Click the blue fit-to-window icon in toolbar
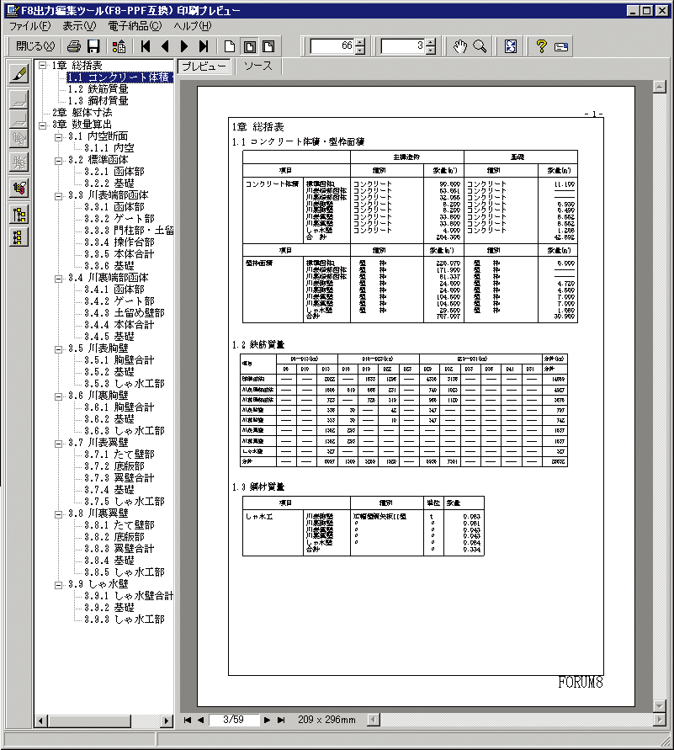The width and height of the screenshot is (674, 750). click(511, 46)
